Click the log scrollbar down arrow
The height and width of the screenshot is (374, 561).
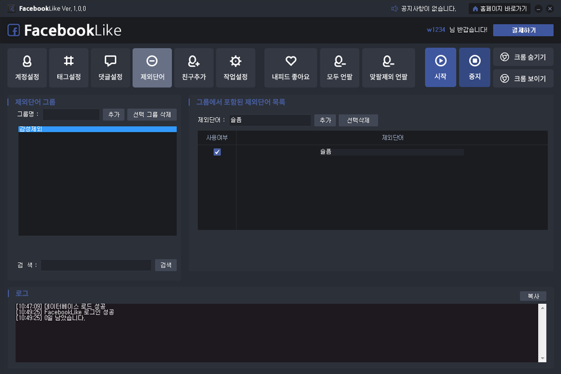pyautogui.click(x=542, y=358)
